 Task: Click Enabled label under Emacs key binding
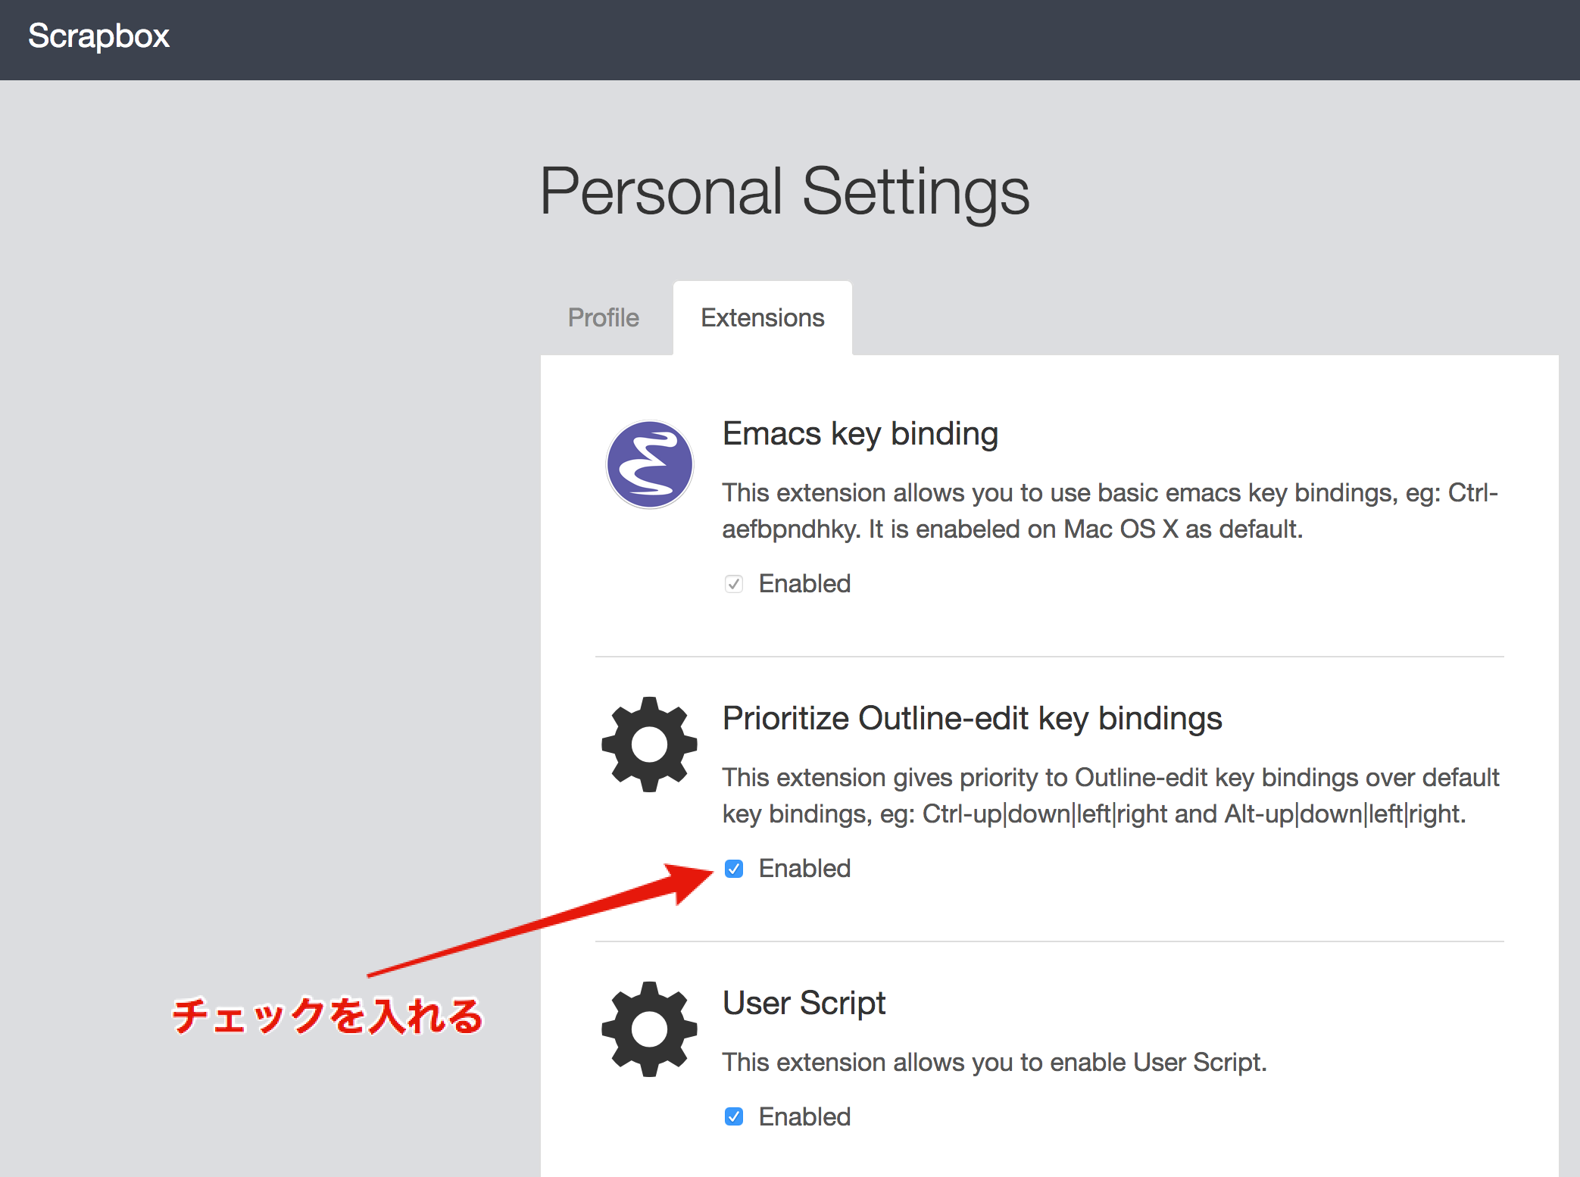(x=804, y=584)
